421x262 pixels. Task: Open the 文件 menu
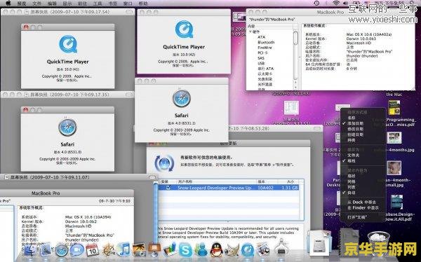click(37, 4)
